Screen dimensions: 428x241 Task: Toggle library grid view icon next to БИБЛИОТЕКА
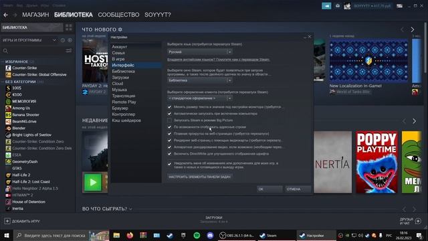coord(68,27)
